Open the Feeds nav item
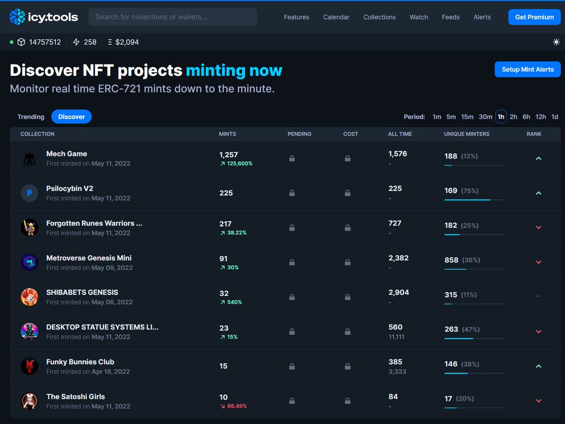The width and height of the screenshot is (565, 424). [451, 17]
